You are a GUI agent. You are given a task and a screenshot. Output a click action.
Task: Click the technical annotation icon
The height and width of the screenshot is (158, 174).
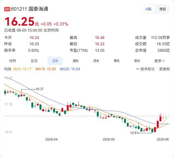[138, 69]
